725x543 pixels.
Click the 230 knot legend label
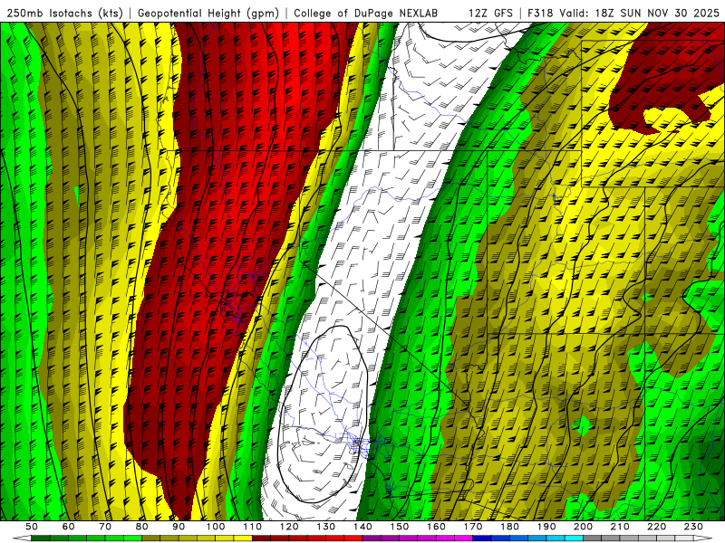pyautogui.click(x=693, y=527)
